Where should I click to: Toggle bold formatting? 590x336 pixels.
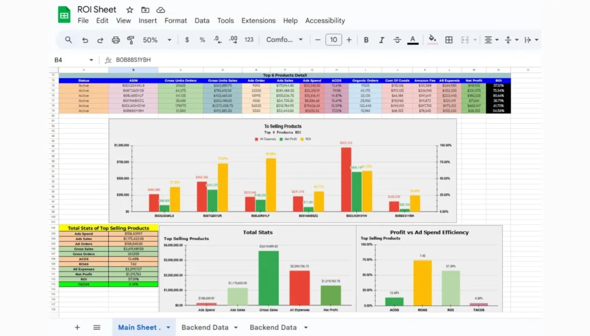point(366,40)
